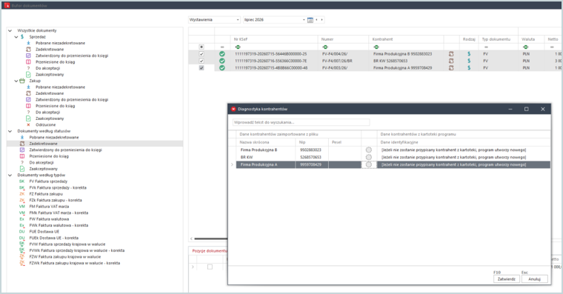Go to previous month with the left arrow
The width and height of the screenshot is (563, 294).
click(x=316, y=20)
